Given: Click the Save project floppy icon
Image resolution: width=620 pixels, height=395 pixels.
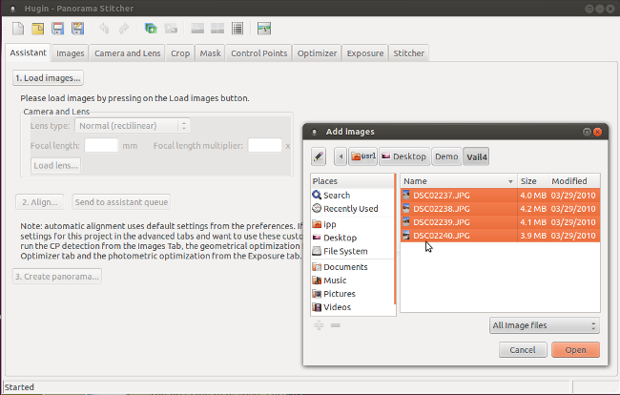Looking at the screenshot, I should click(57, 30).
